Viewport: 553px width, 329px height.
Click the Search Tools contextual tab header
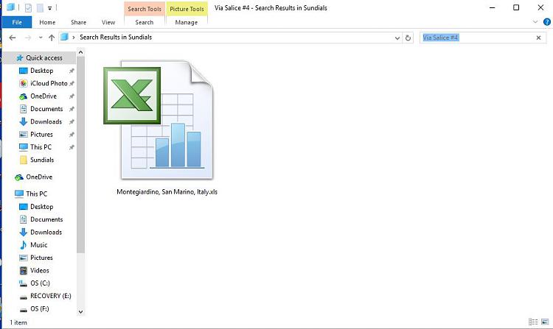tap(145, 9)
